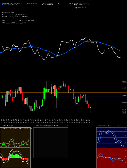Click the 'Avg Vol: 0.022 M' readout
Screen dimensions: 127x168
(82, 5)
